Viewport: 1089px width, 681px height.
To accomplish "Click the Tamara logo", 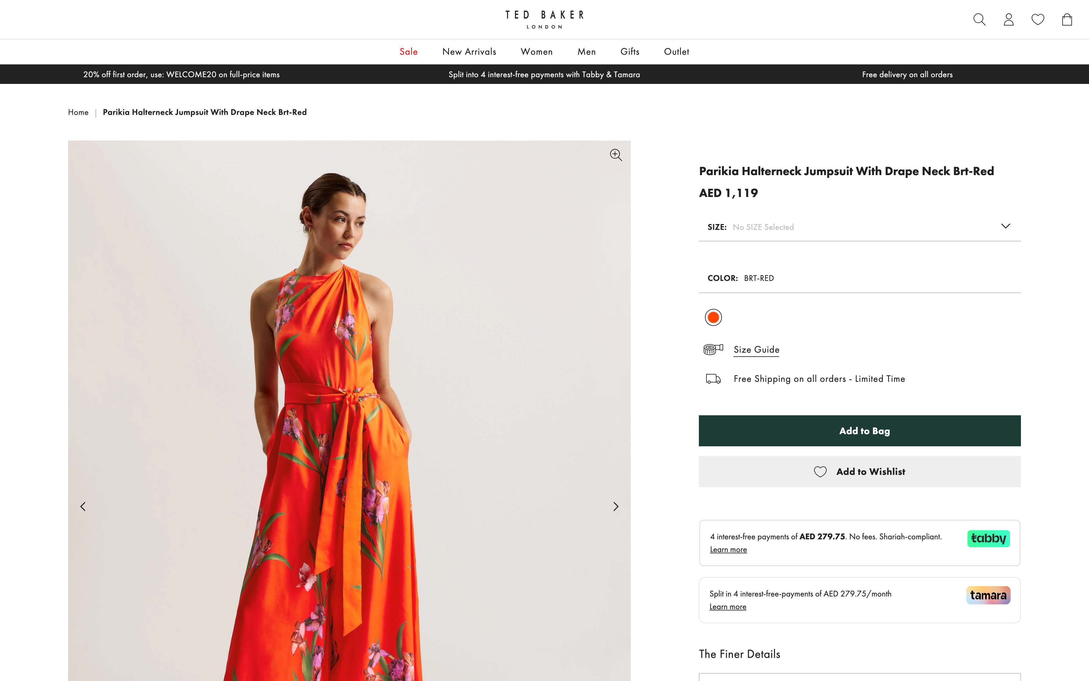I will click(988, 595).
